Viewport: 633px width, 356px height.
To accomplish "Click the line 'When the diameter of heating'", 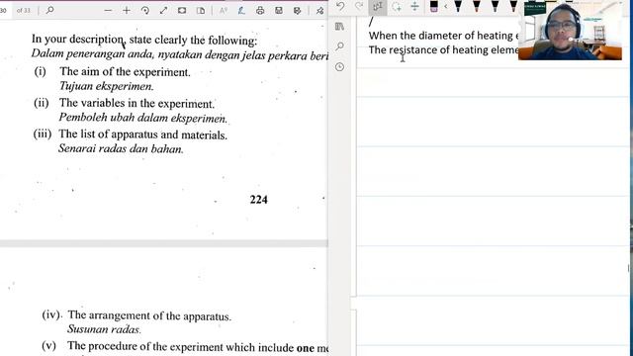I will (443, 36).
